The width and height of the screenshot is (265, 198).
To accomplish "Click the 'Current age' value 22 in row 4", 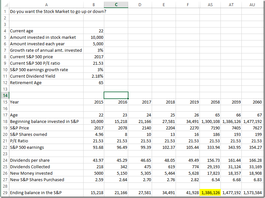I will pos(94,31).
